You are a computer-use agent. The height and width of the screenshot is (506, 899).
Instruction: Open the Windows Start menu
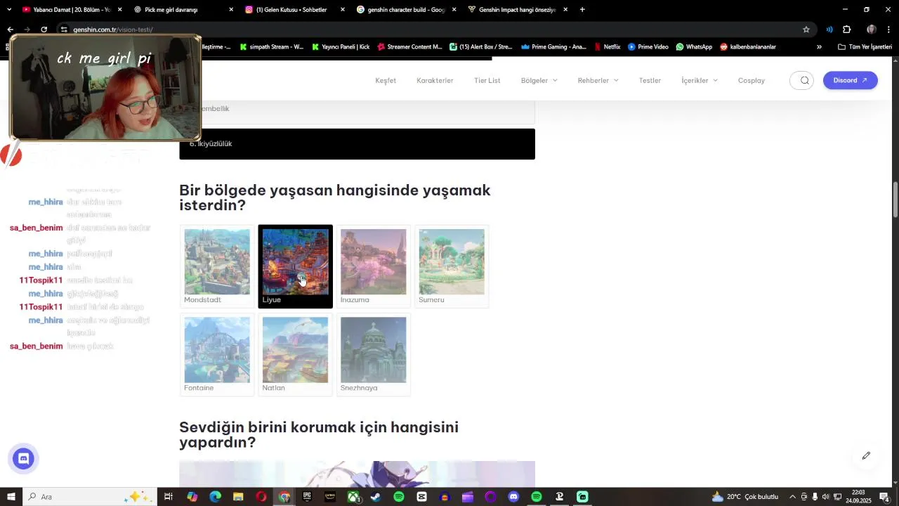11,497
